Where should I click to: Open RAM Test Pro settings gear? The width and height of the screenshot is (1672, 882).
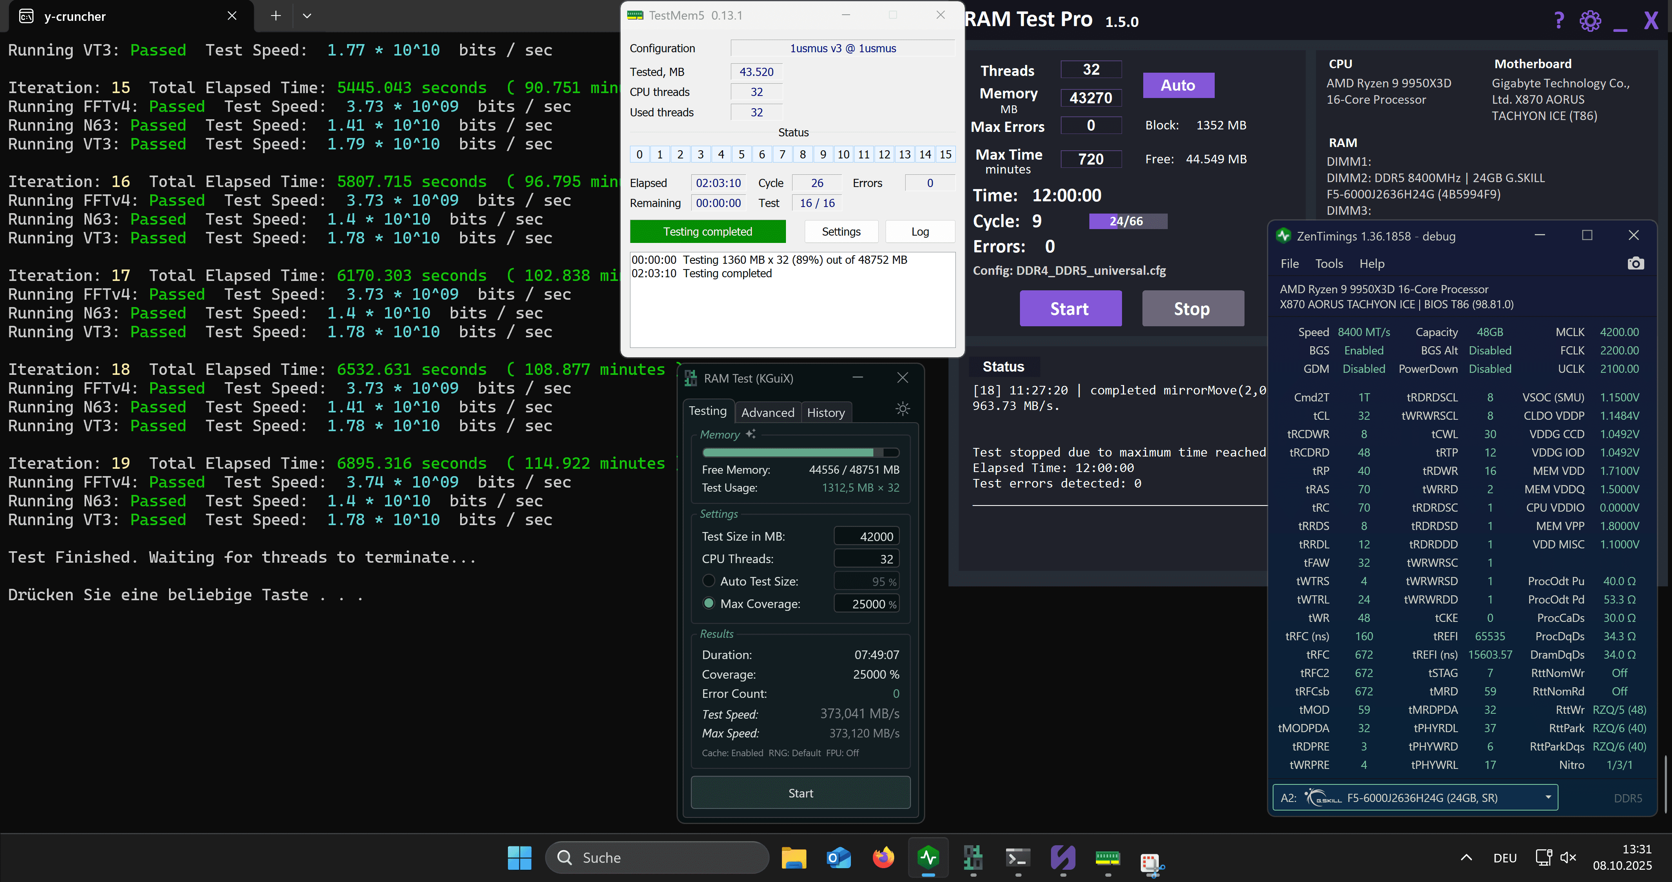coord(1590,21)
